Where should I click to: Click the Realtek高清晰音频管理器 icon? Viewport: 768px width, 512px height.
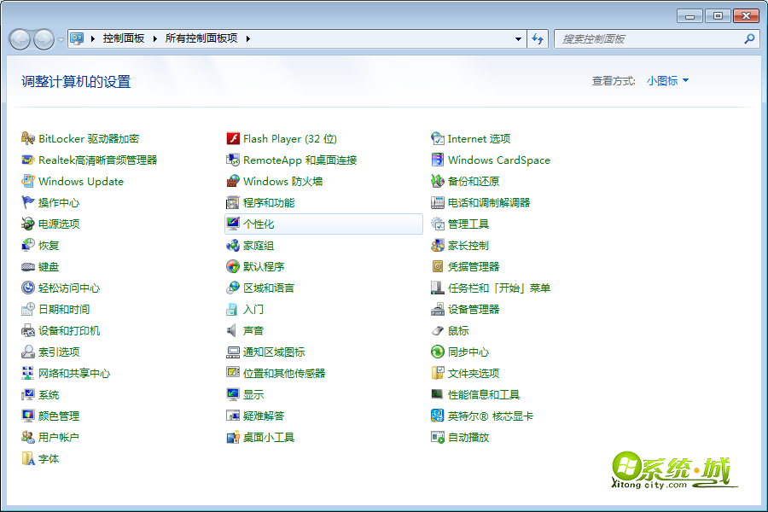28,160
